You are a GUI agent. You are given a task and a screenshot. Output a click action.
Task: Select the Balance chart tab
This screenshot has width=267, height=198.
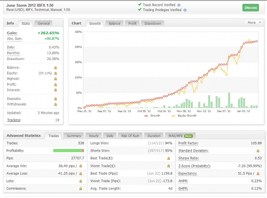click(114, 23)
